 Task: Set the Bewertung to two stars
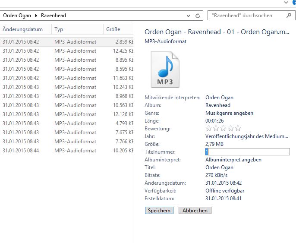click(x=216, y=128)
